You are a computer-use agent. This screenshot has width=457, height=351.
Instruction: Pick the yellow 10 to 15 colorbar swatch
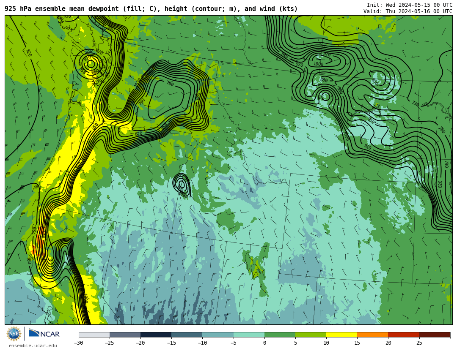click(x=342, y=335)
